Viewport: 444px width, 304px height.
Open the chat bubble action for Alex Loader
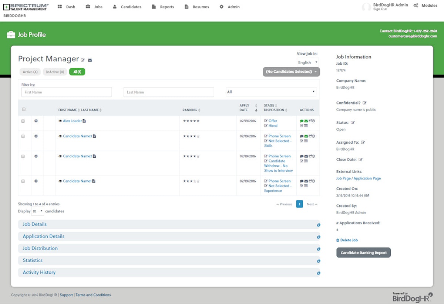302,121
